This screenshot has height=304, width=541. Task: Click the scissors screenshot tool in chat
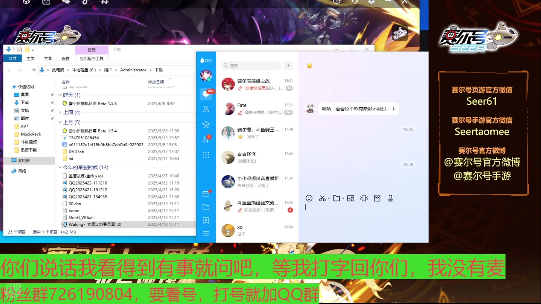pos(322,198)
